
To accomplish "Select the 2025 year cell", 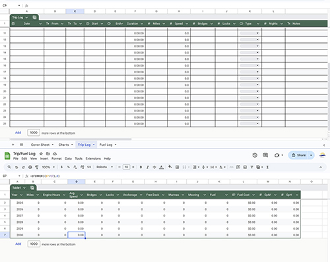I will click(18, 203).
